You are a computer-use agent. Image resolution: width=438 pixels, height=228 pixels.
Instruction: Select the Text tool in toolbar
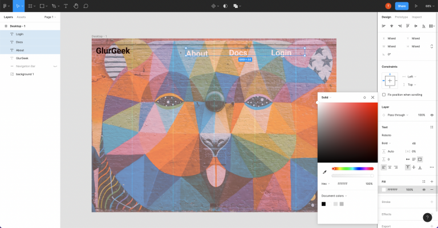click(x=66, y=6)
